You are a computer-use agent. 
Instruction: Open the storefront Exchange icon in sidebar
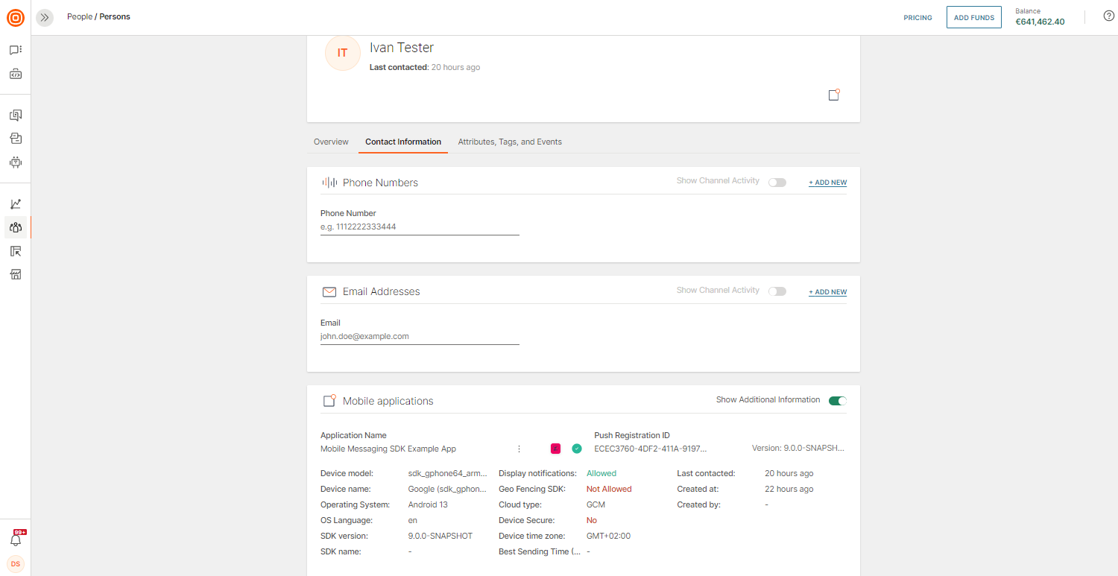pos(16,275)
